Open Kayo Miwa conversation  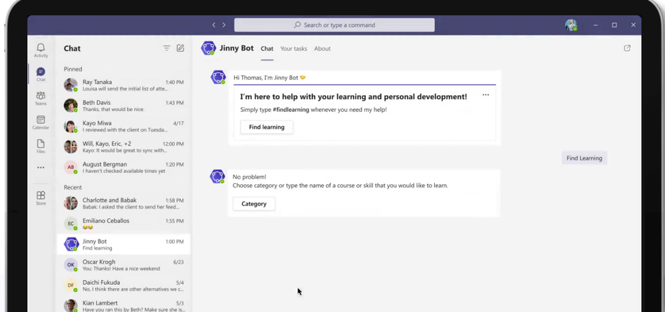point(124,126)
